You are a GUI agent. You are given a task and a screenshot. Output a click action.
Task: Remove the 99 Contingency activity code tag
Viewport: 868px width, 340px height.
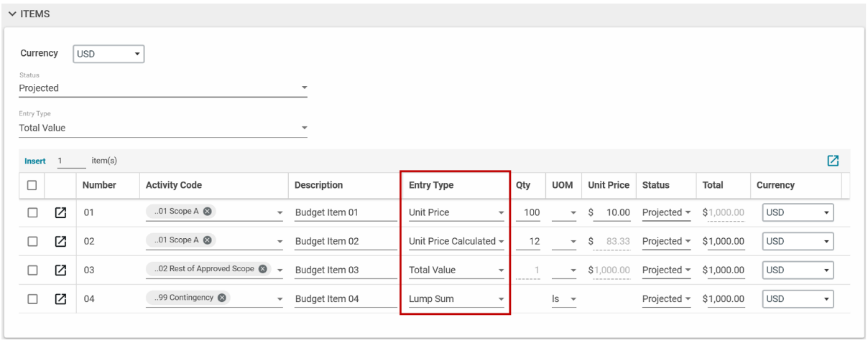[x=222, y=298]
